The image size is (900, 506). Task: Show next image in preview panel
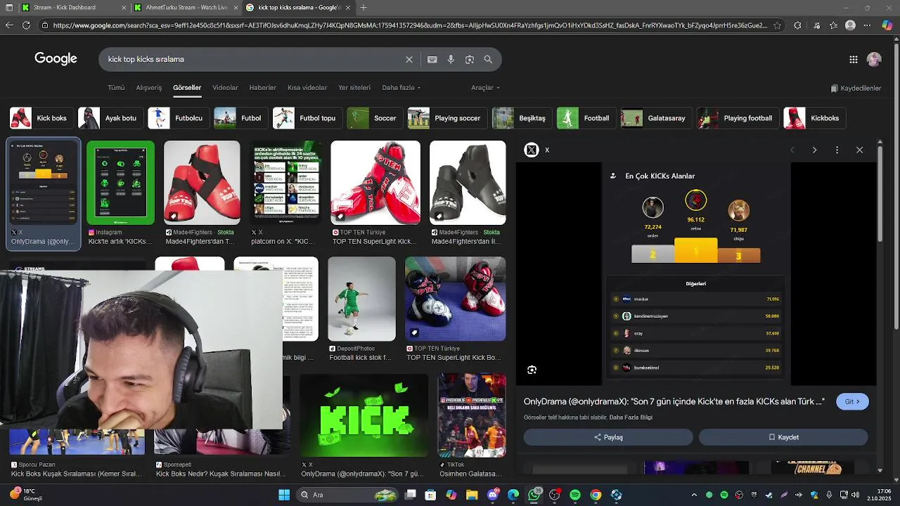[814, 150]
